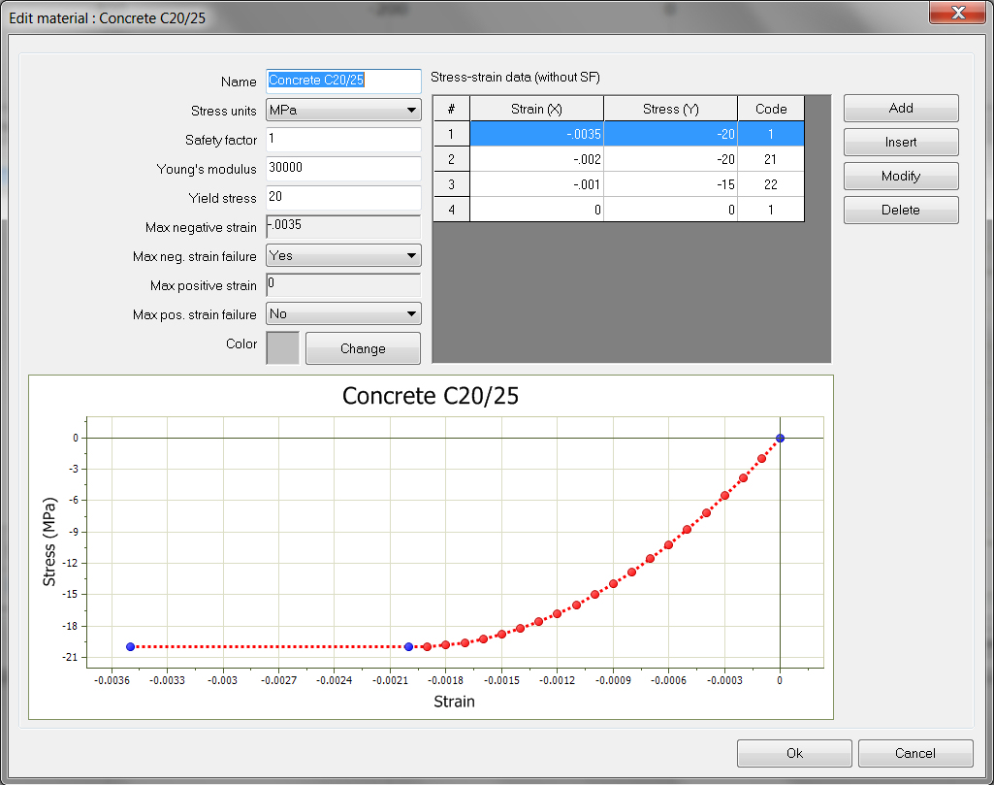
Task: Expand Max pos. strain failure dropdown
Action: [343, 314]
